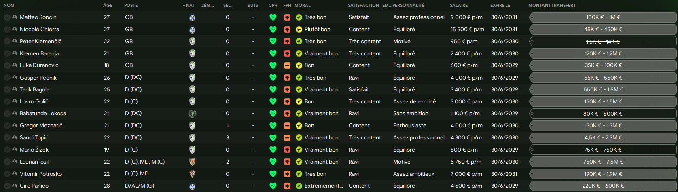Sort players by the ÂGE column header

coord(108,5)
